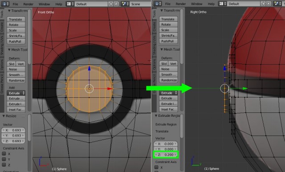Open Window menu in left window
This screenshot has height=172, width=285.
(x=44, y=4)
